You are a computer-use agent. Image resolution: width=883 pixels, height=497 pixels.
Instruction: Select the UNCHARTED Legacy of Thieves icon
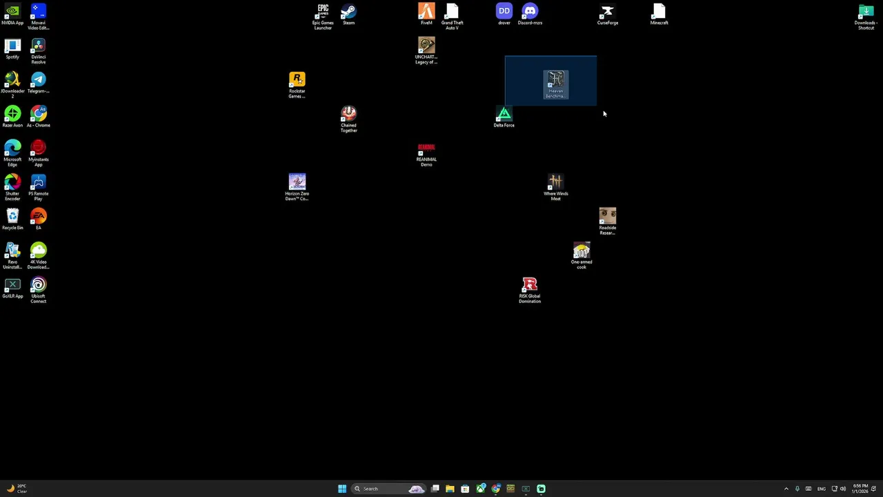click(426, 52)
